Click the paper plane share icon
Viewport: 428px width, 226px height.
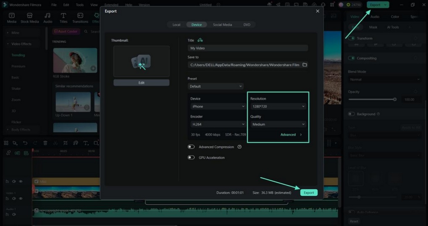(278, 5)
